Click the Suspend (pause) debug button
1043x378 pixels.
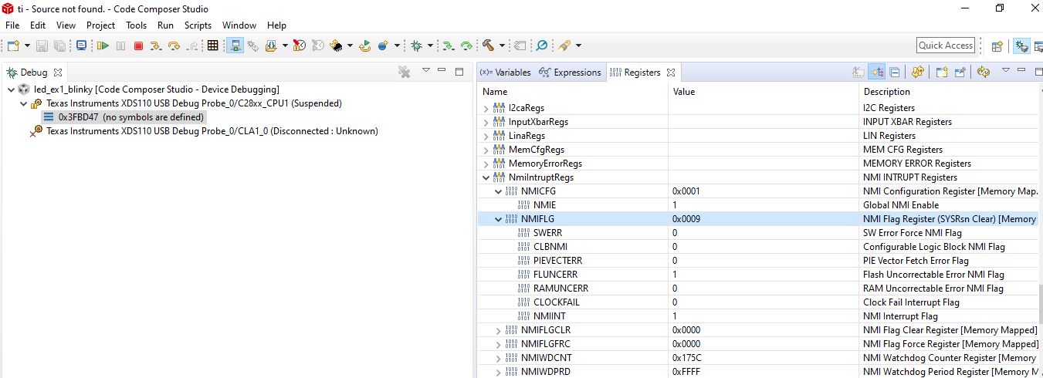click(120, 46)
